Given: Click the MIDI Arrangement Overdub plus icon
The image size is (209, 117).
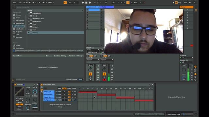Looking at the screenshot, I should pos(95,3).
